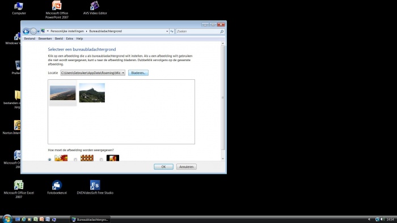Open the blue Word quick launch icon

pos(48,220)
